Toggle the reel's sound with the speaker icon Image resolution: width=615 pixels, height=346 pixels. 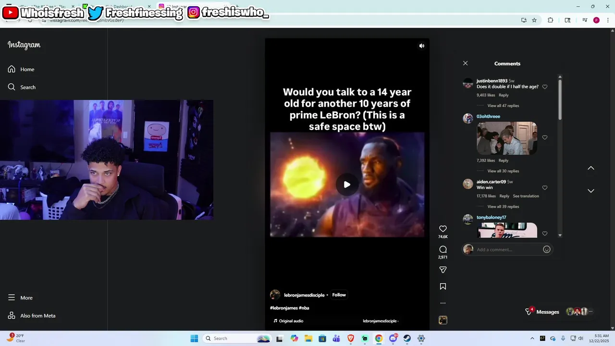tap(422, 46)
